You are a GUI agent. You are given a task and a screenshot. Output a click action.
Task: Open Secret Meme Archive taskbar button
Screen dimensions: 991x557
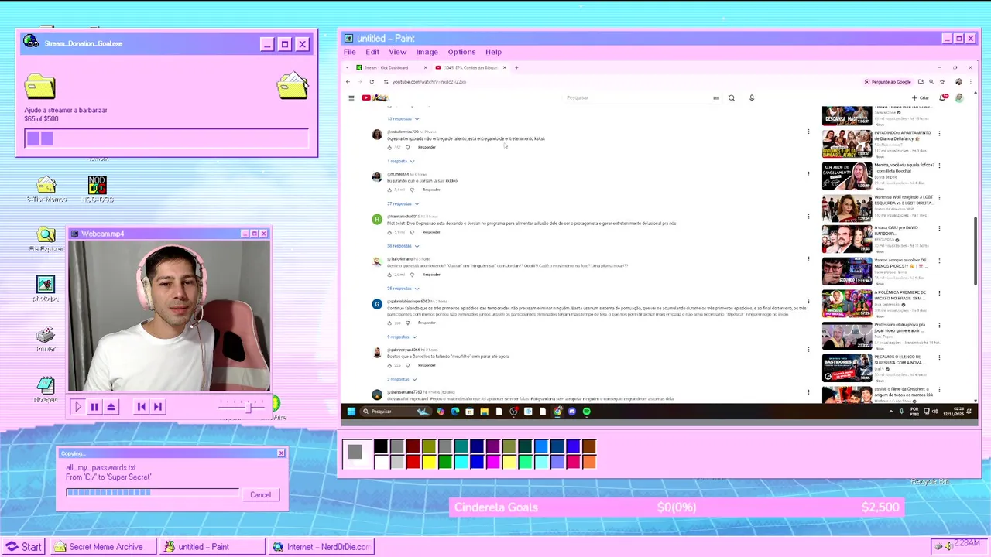(x=104, y=547)
